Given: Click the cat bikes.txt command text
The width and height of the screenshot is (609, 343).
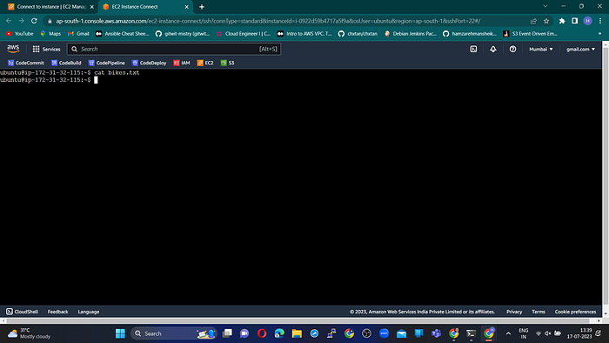Looking at the screenshot, I should click(x=117, y=72).
